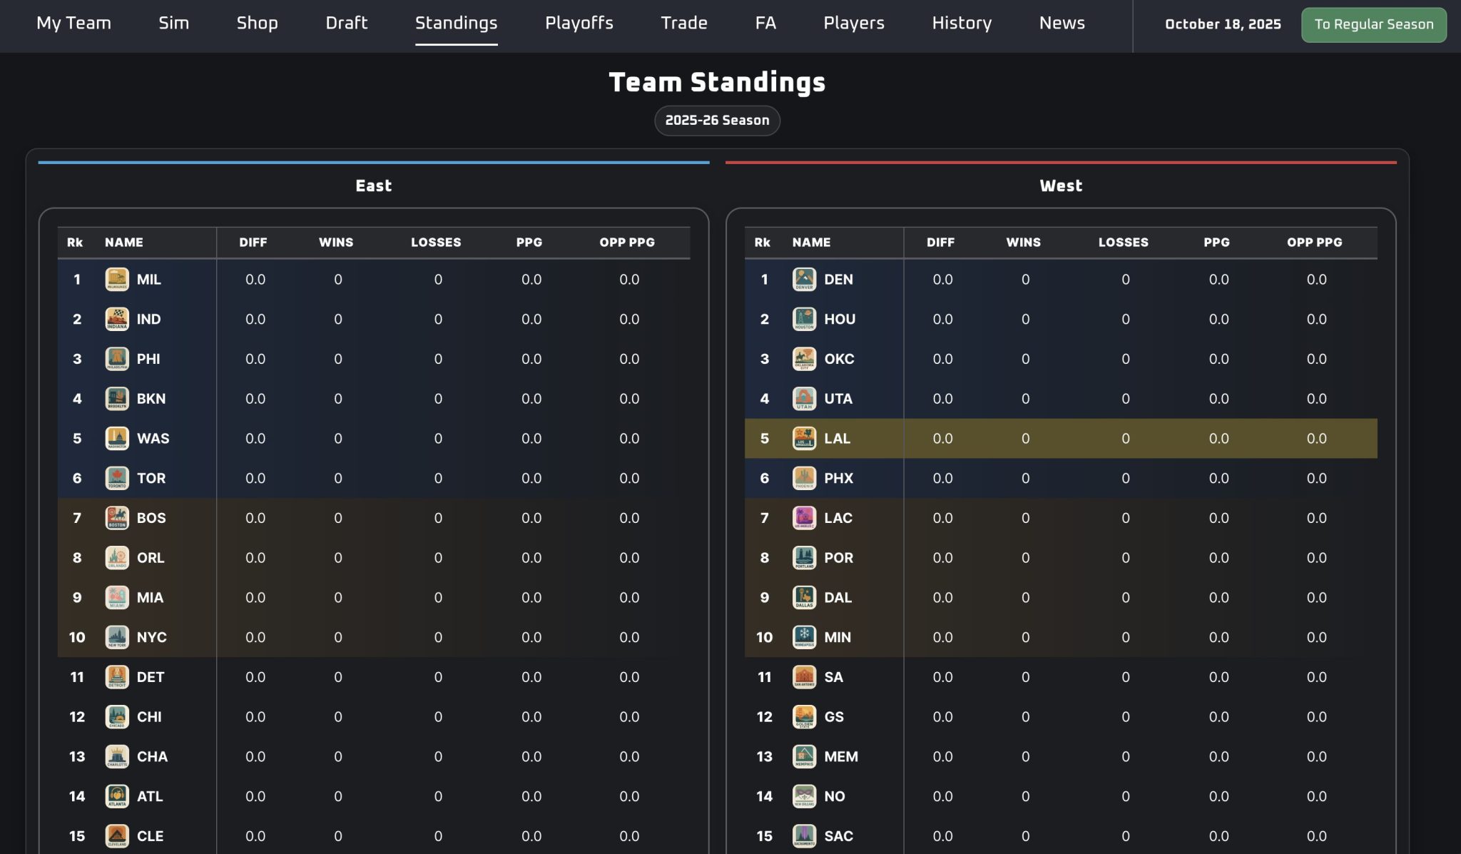
Task: Click the Houston team logo icon
Action: [x=804, y=319]
